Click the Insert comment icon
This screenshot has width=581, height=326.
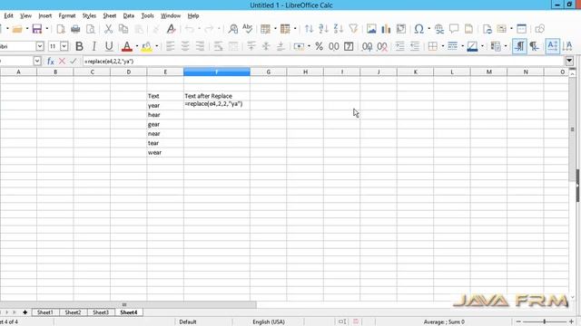tap(454, 29)
